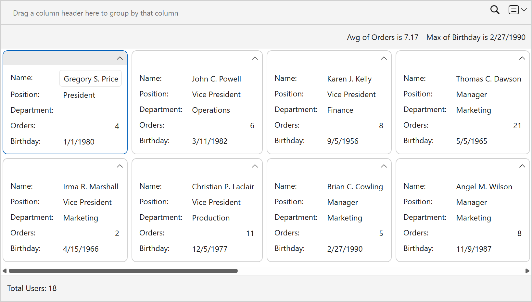Collapse Thomas C. Dawson card
Screen dimensions: 532x302
point(522,58)
